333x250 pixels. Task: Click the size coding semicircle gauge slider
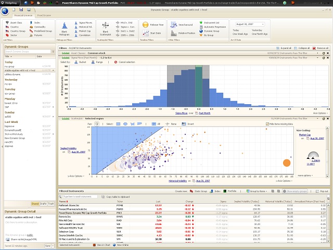pos(313,155)
